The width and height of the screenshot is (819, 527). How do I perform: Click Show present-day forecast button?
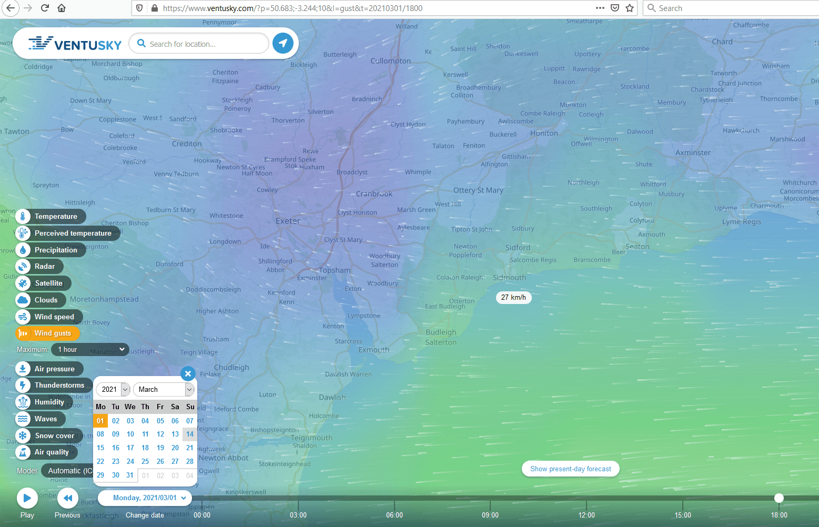click(570, 469)
